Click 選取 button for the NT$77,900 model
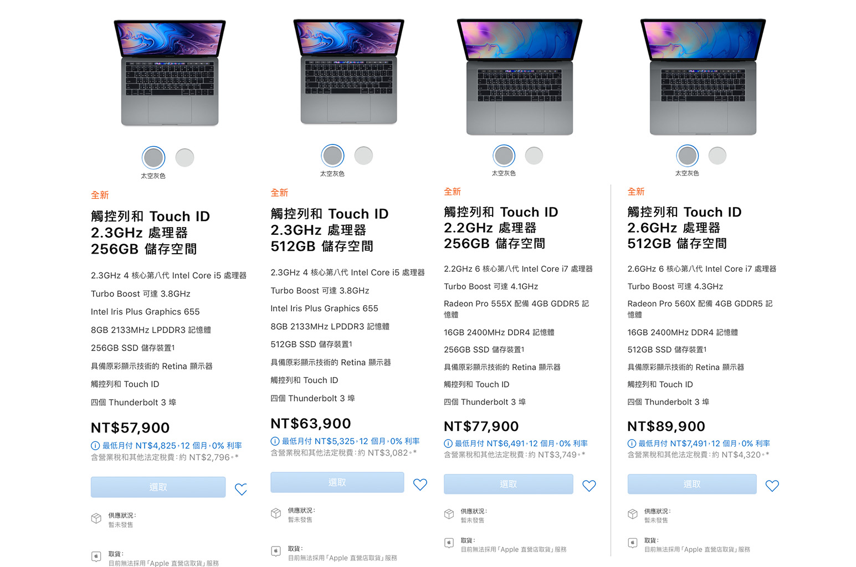 coord(509,484)
